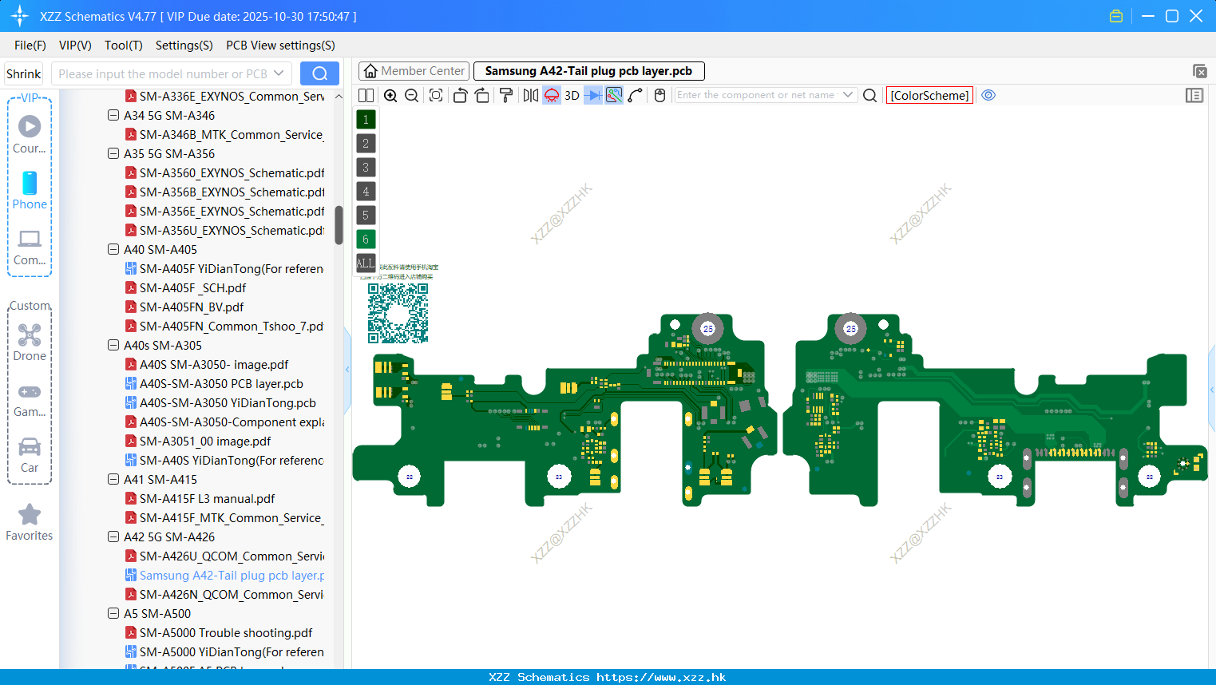The image size is (1216, 685).
Task: Collapse the A34 5G SM-A346 folder
Action: [x=113, y=115]
